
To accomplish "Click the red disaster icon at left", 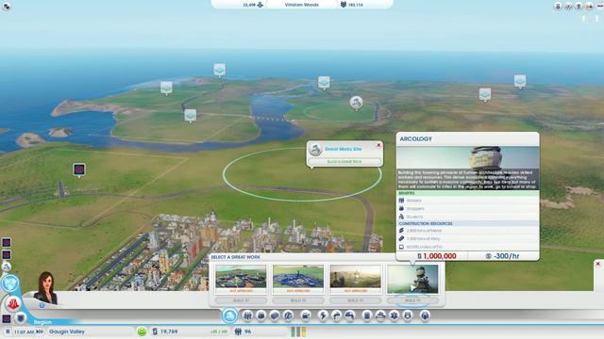I will (12, 303).
